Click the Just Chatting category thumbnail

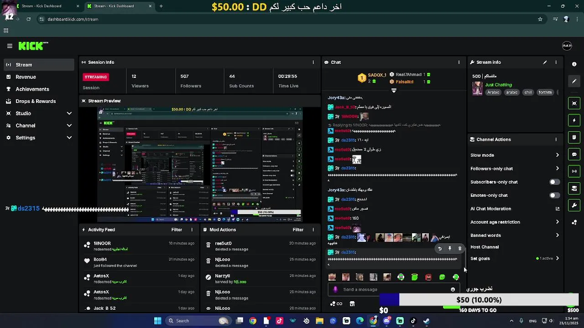(477, 88)
